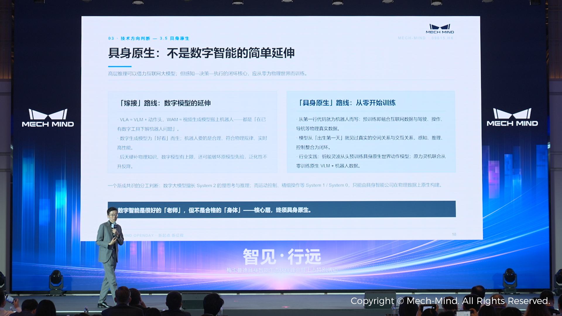Select the heading 「嫁接」路线：数字模型的延伸
The image size is (562, 316).
pos(165,103)
